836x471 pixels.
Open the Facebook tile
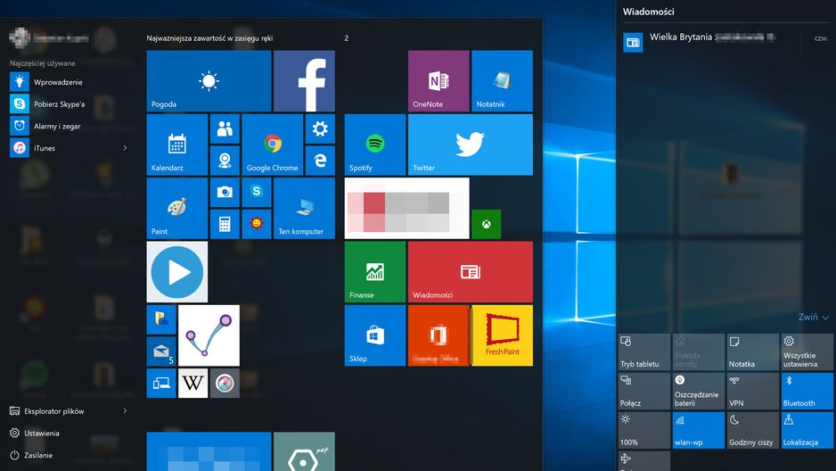(x=304, y=81)
